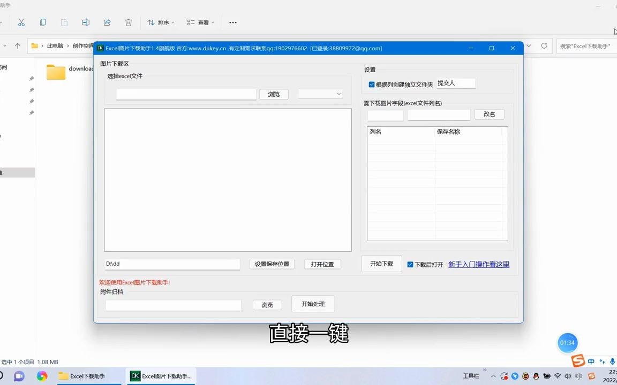This screenshot has height=385, width=617.
Task: Open the 排序 sort dropdown
Action: 161,22
